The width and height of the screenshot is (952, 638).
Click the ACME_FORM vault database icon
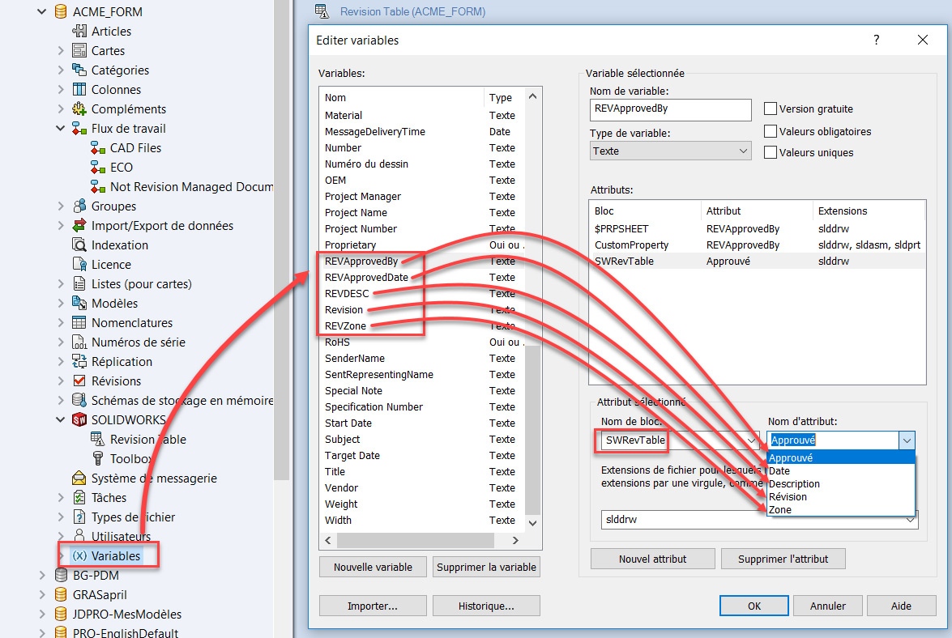point(61,11)
